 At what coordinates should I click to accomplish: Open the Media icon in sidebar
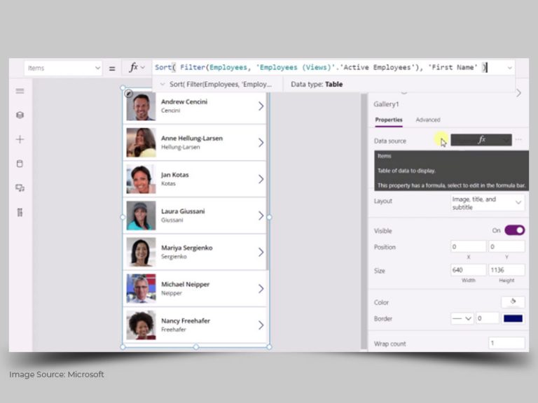20,188
